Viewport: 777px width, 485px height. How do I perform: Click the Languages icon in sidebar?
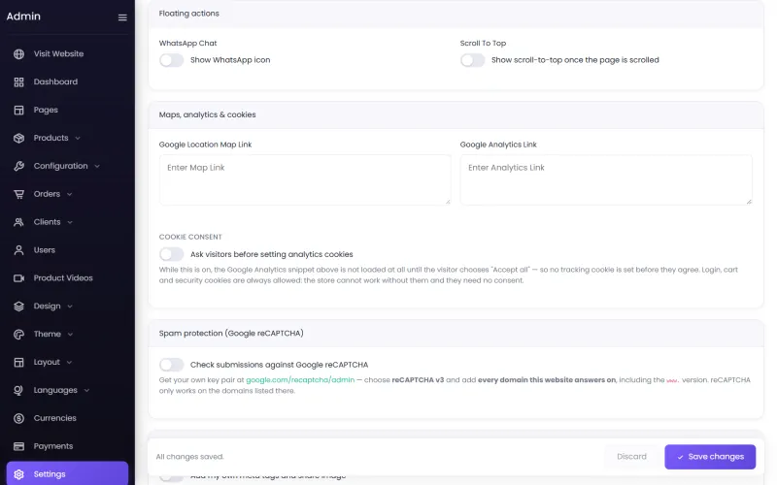point(18,391)
